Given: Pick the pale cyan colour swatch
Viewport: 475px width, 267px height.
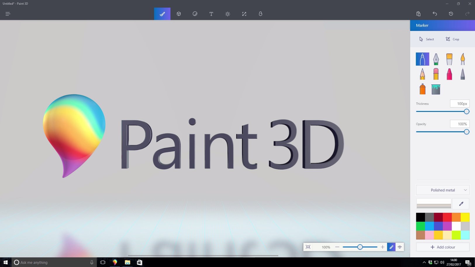Looking at the screenshot, I should coord(465,235).
